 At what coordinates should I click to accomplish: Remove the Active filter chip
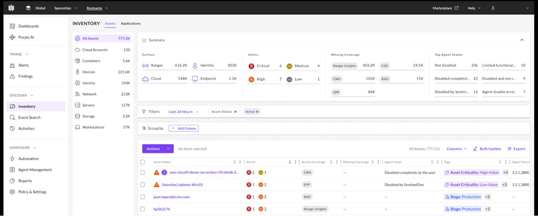257,112
